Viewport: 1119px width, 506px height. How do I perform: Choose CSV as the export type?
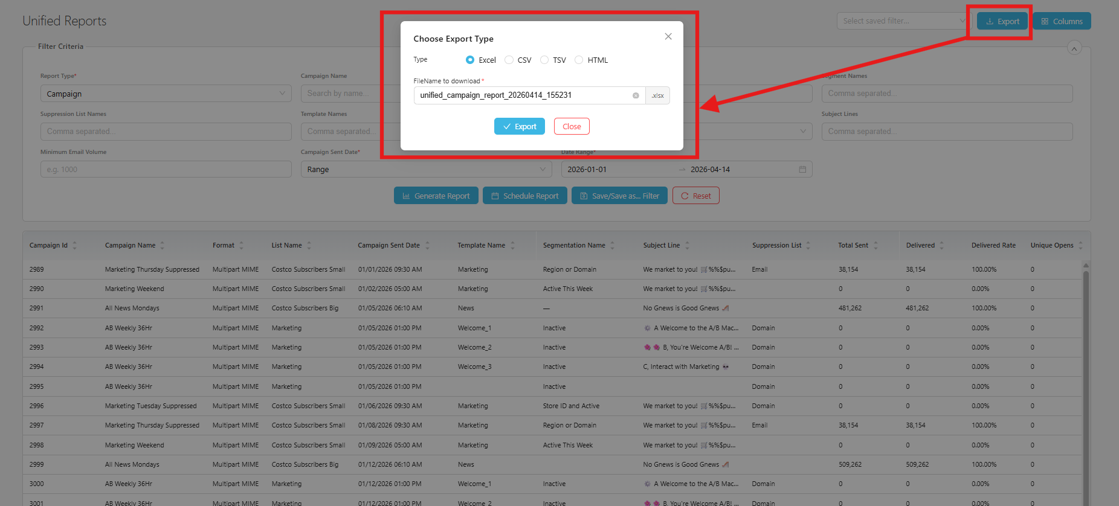tap(509, 60)
